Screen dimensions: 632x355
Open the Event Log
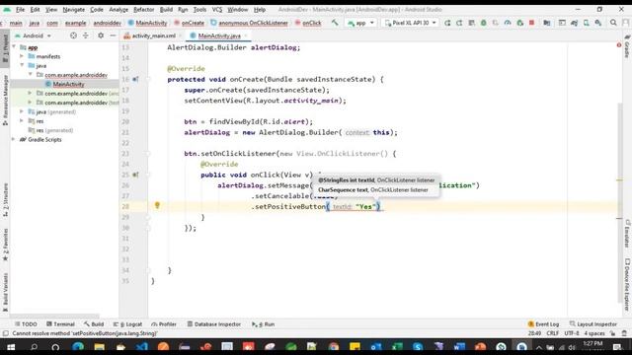pos(543,324)
